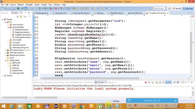Remove all terminated launches in Console
The width and height of the screenshot is (195, 109).
[x=152, y=82]
